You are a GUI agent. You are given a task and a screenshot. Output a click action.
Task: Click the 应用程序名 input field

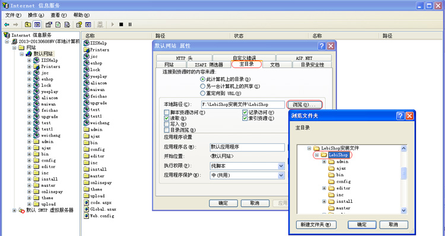pyautogui.click(x=247, y=147)
